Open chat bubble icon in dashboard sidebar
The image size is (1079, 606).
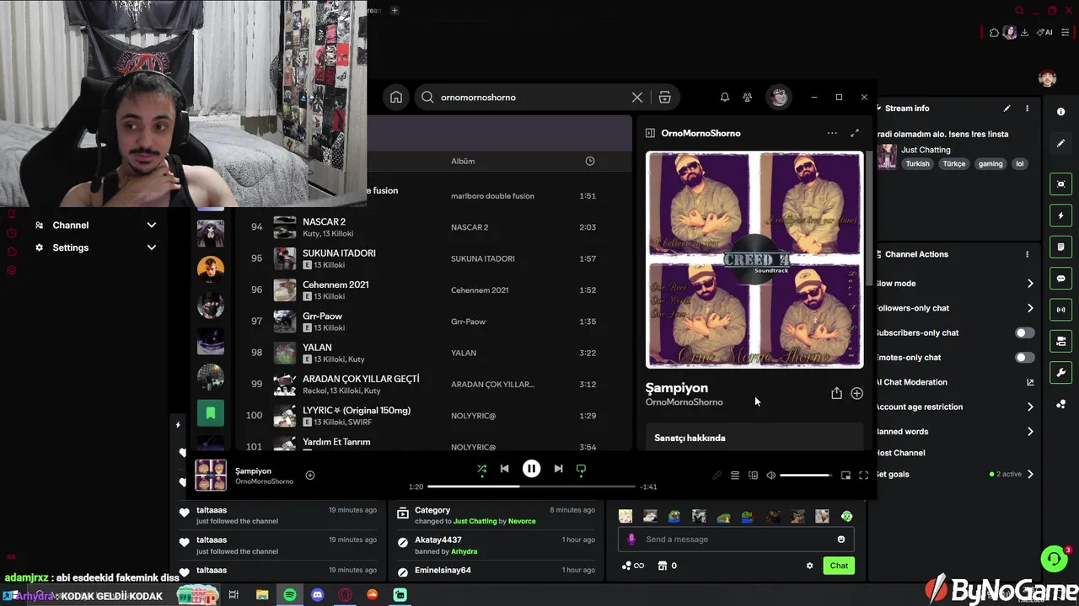(x=1060, y=279)
